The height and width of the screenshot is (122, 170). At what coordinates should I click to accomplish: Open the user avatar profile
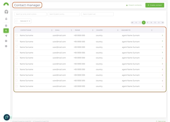click(x=6, y=12)
